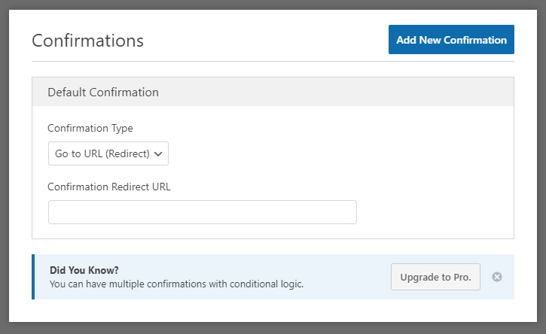Click the word Add in the blue button

407,40
